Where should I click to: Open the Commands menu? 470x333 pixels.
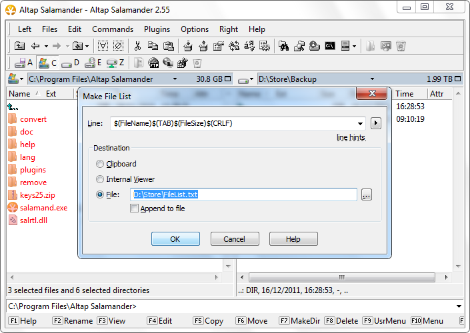click(x=113, y=29)
